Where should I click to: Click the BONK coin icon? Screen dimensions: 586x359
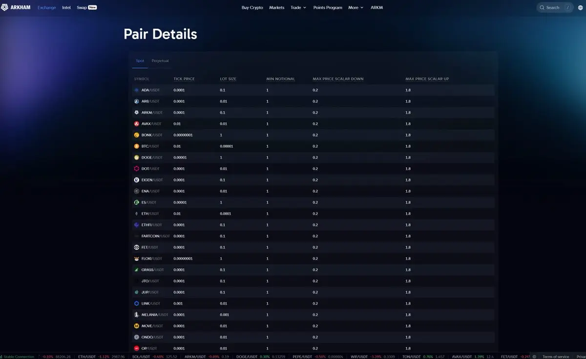[x=137, y=135]
